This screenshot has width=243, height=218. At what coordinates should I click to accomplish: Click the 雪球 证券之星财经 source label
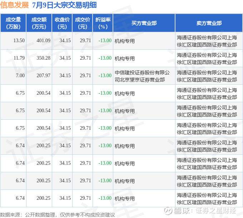tap(205, 211)
